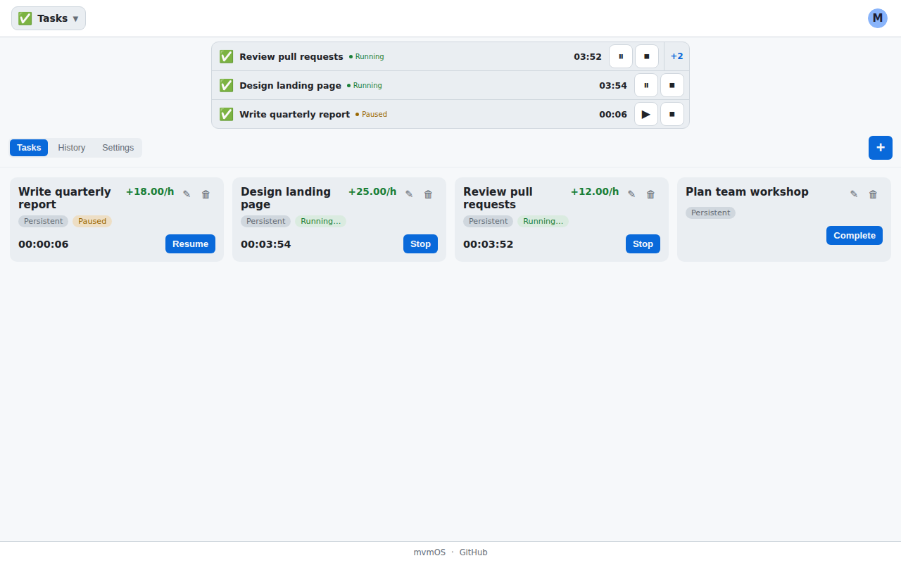The height and width of the screenshot is (563, 901).
Task: Click Persistent badge on Review pull requests card
Action: [x=488, y=221]
